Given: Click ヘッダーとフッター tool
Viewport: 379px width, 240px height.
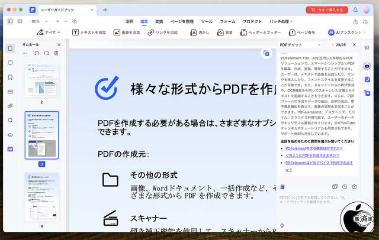Looking at the screenshot, I should (261, 33).
